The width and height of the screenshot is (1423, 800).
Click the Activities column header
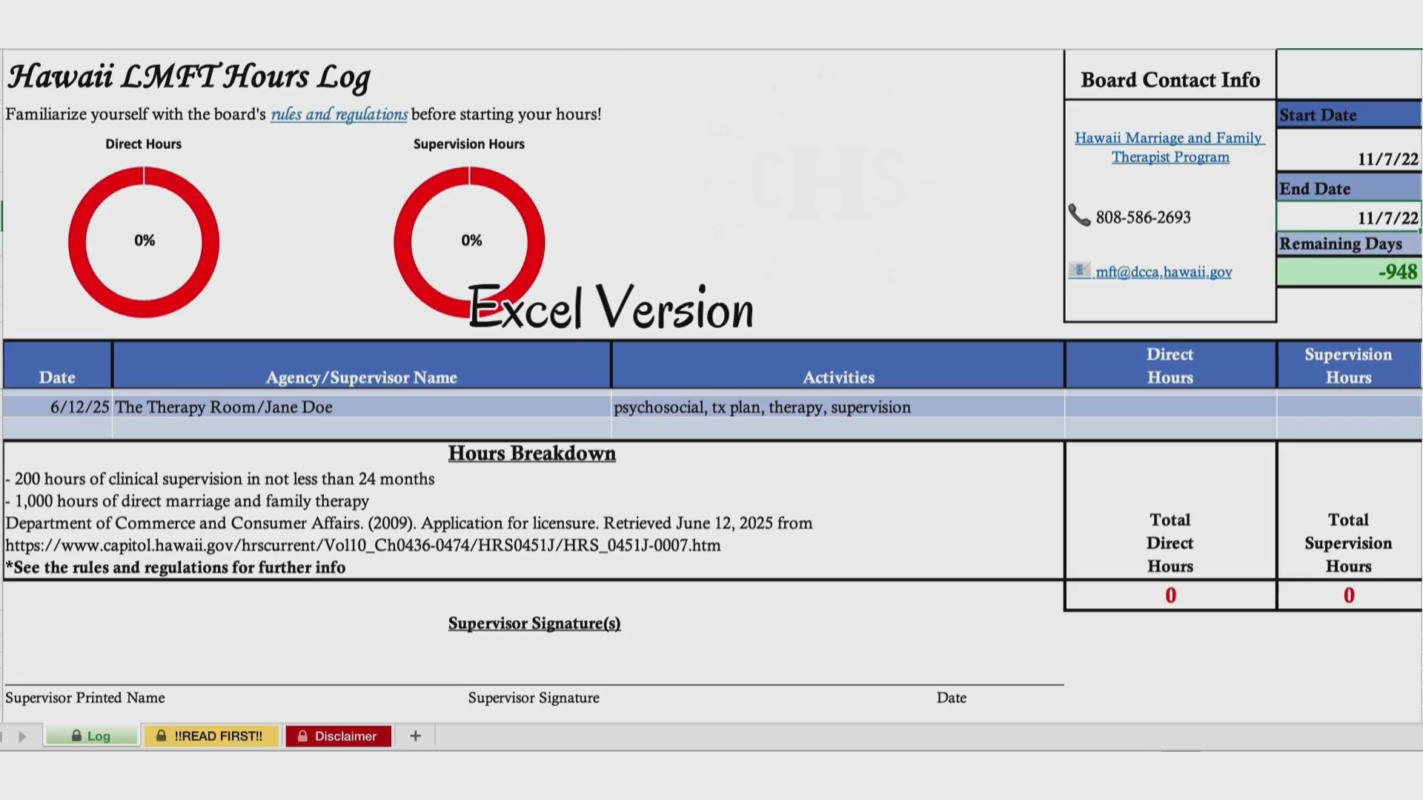(838, 365)
